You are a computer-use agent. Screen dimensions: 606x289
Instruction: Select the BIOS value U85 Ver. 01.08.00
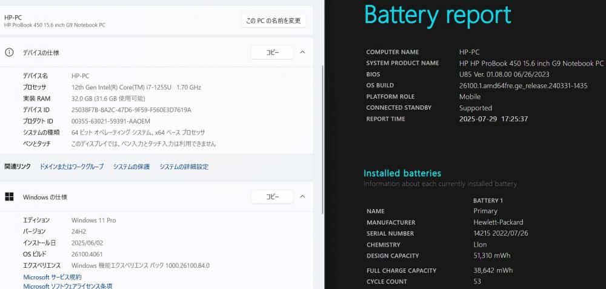click(504, 74)
